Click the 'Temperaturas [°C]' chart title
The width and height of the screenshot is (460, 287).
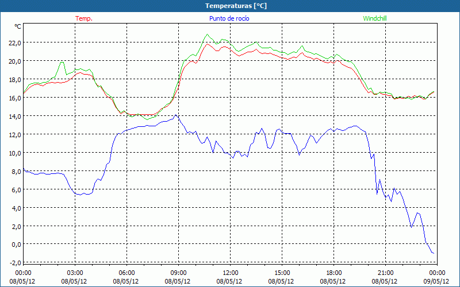tap(236, 6)
